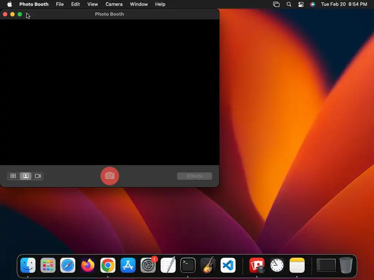
Task: Close the Photo Booth window
Action: pyautogui.click(x=5, y=14)
